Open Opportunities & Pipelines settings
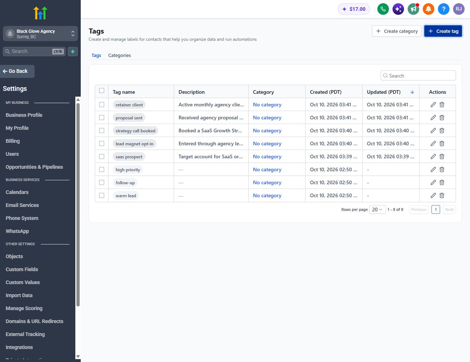 click(34, 167)
